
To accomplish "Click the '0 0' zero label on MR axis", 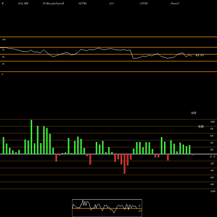I will [213, 157].
